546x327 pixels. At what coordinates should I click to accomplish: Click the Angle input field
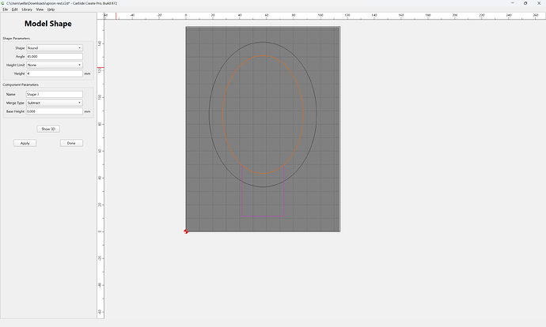[x=55, y=56]
